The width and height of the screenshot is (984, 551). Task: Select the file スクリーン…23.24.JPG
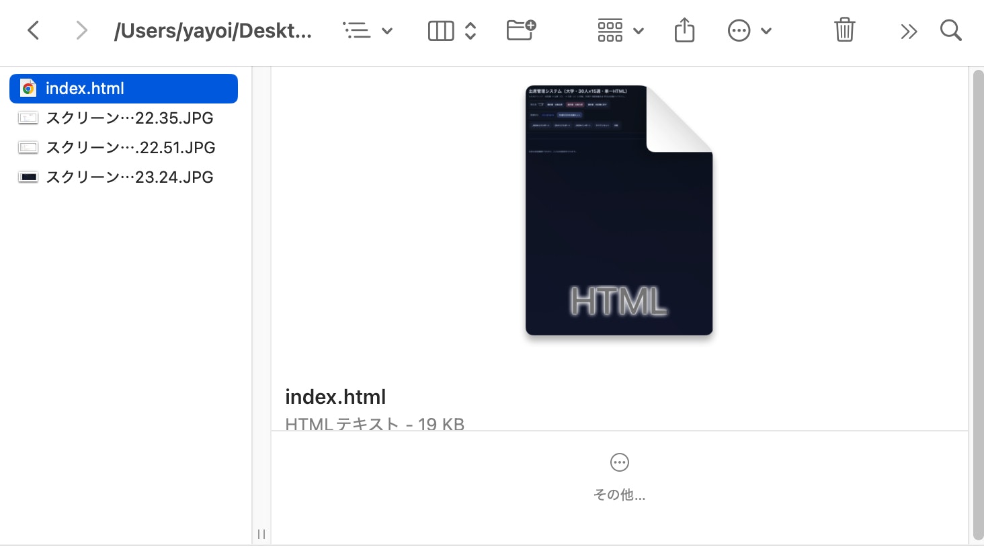(124, 177)
